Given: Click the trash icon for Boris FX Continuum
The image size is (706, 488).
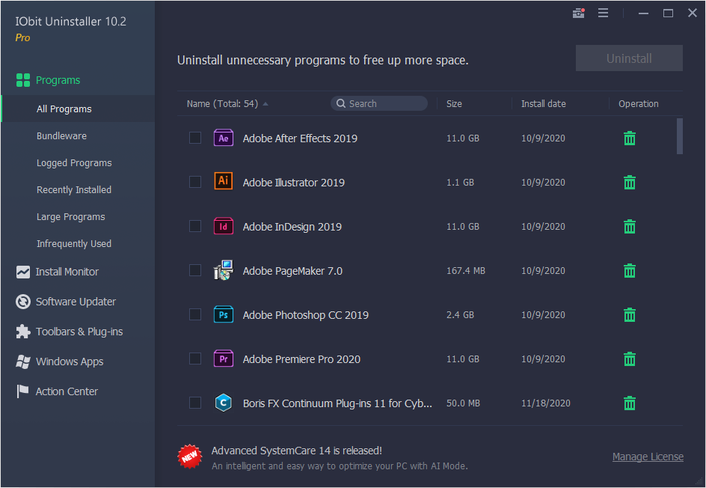Looking at the screenshot, I should (630, 403).
